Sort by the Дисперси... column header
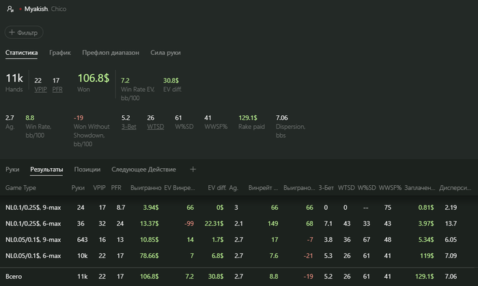 coord(455,188)
